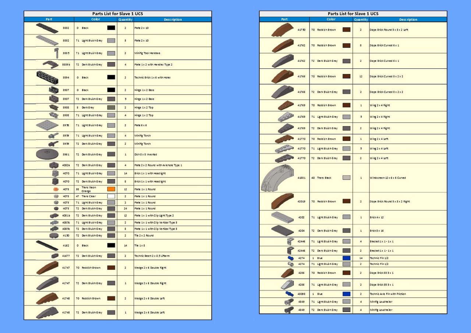Click the Dark Bluish Gray 41766 slope image
The image size is (471, 333).
click(283, 92)
